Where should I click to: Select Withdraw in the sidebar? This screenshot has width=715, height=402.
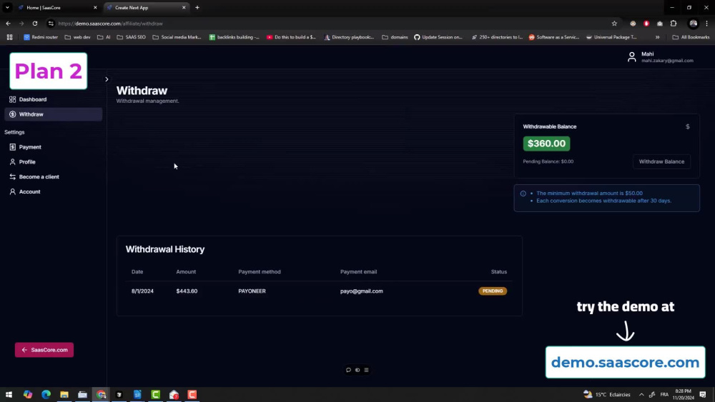pos(54,114)
